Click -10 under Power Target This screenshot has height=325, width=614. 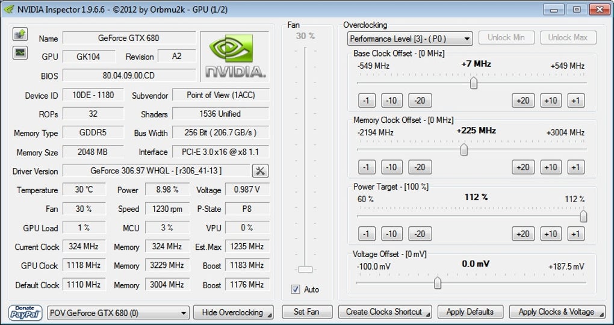click(x=392, y=234)
